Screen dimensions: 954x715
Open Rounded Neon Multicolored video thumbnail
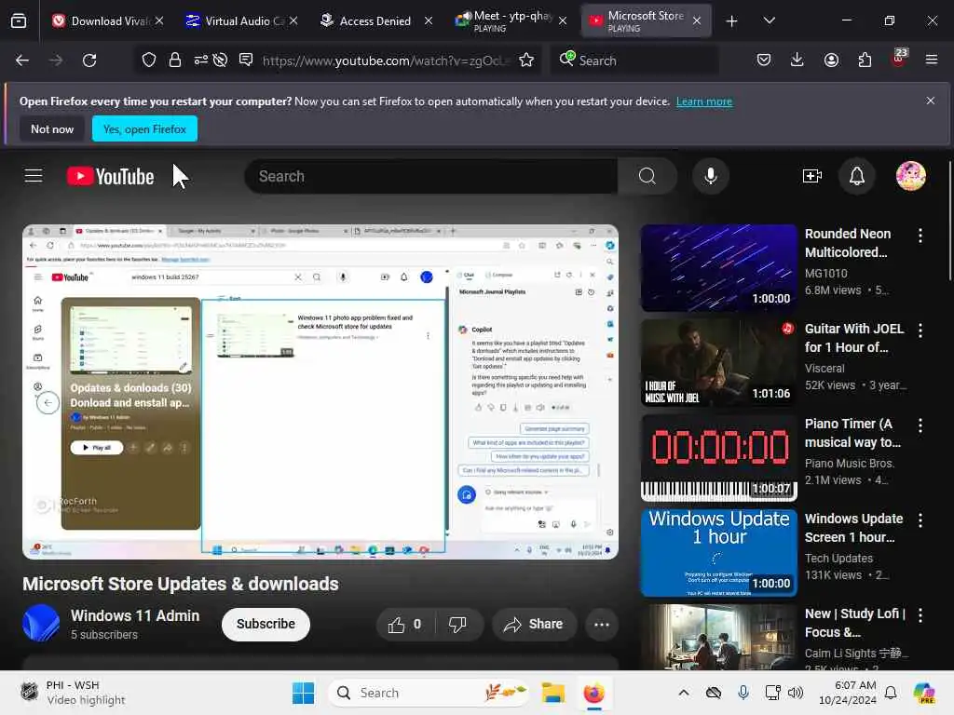(718, 268)
